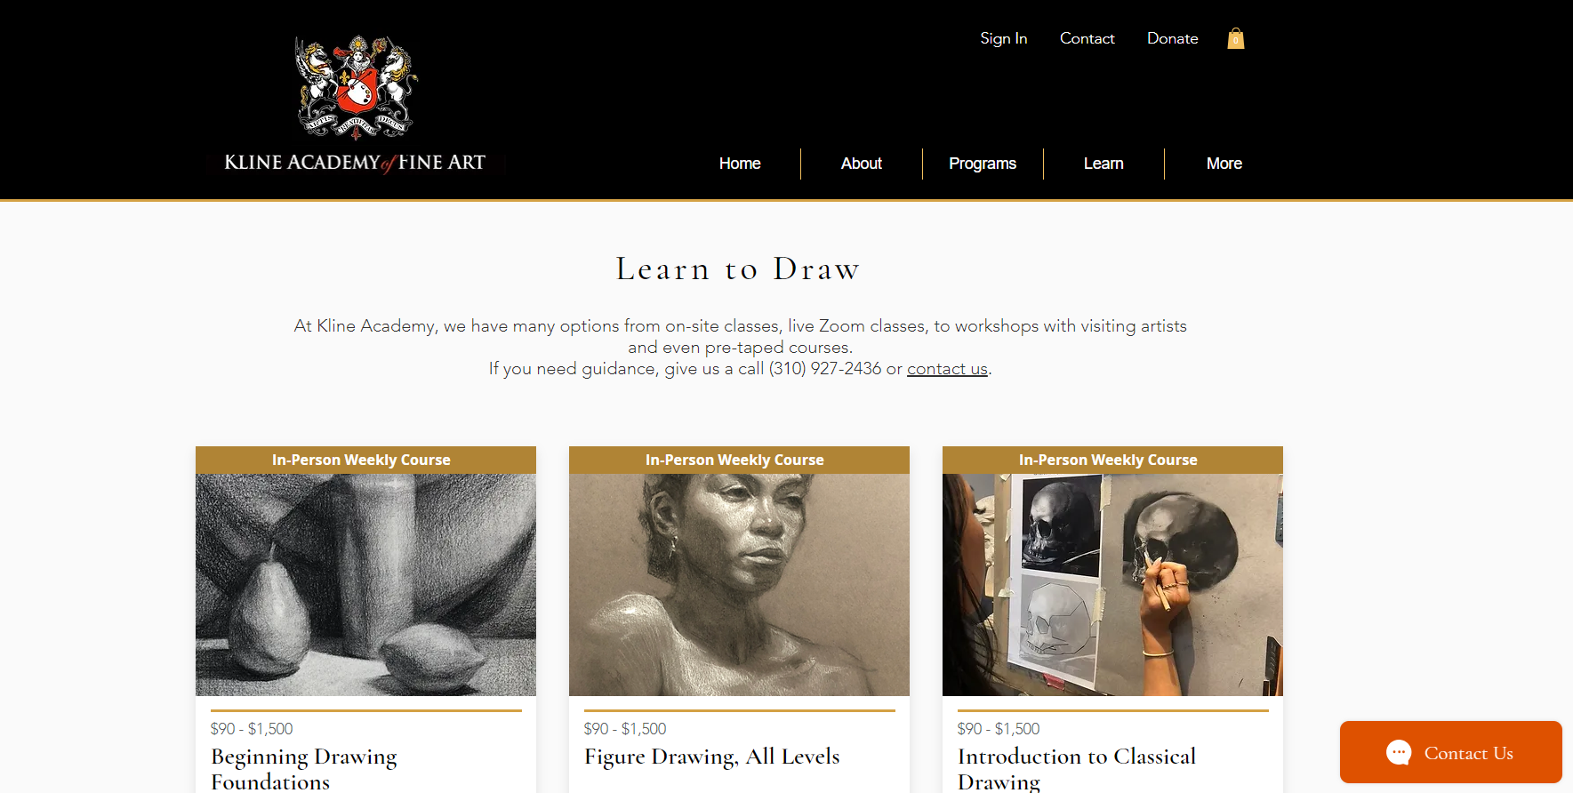Open the figure portrait drawing thumbnail
This screenshot has width=1573, height=793.
tap(739, 585)
